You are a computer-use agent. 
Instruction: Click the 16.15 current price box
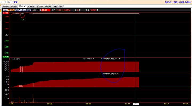[x=46, y=10]
